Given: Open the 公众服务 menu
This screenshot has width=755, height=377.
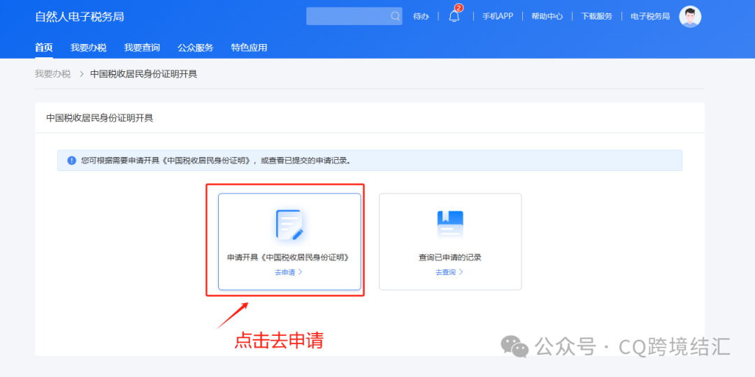Looking at the screenshot, I should [x=196, y=47].
